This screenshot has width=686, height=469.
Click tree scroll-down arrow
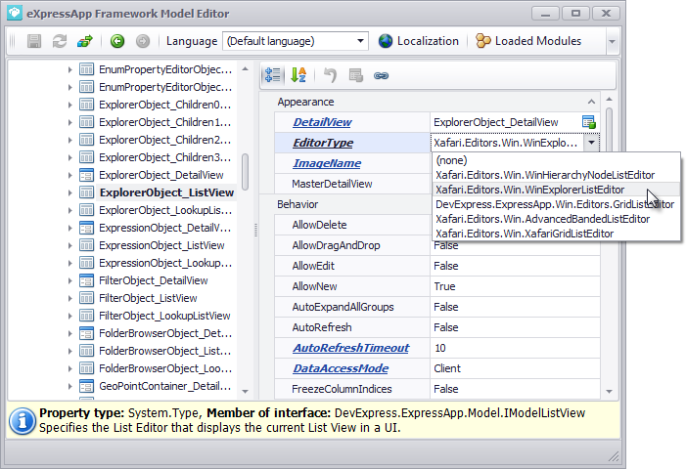[245, 392]
